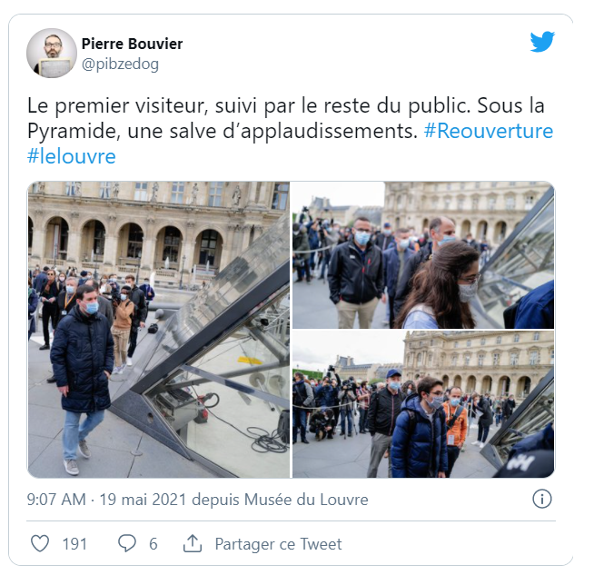
Task: Follow the #Reouverture hashtag
Action: [489, 131]
